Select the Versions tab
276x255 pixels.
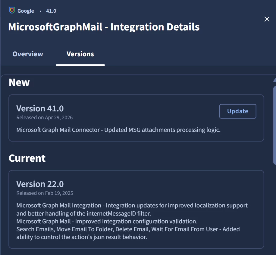(80, 54)
